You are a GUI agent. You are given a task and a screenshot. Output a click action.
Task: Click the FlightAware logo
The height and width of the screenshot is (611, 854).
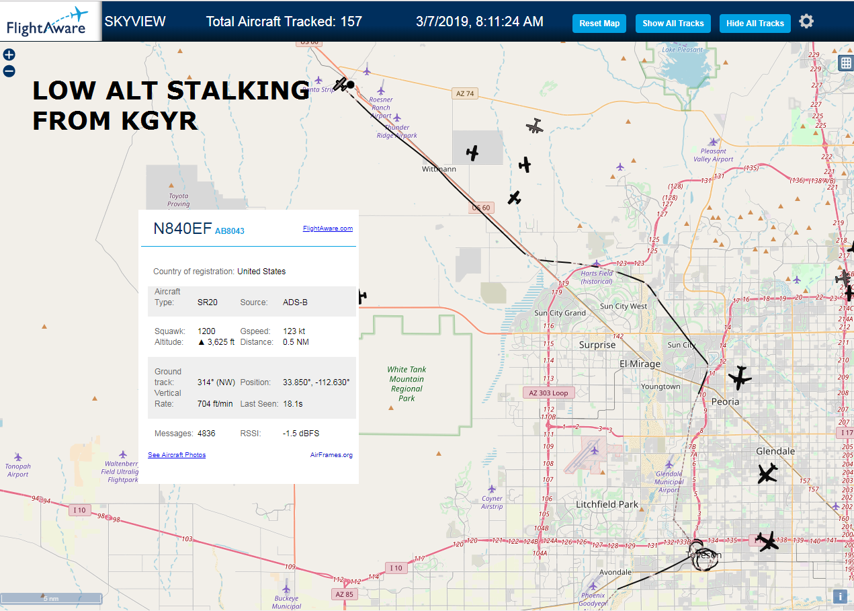point(50,21)
